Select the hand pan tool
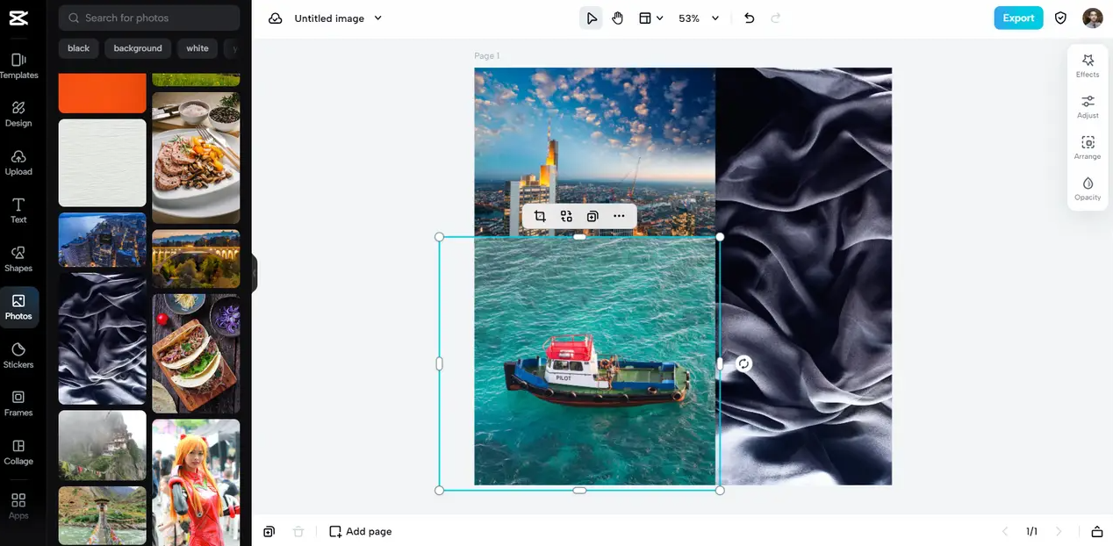Viewport: 1113px width, 546px height. tap(618, 18)
